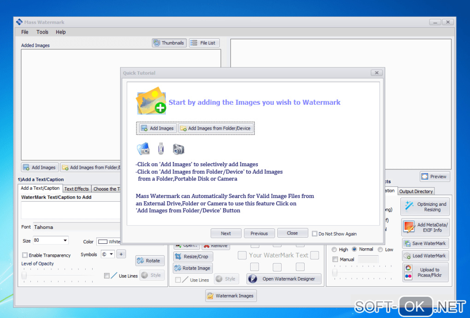This screenshot has height=318, width=470.
Task: Click the Manual value field
Action: tap(368, 259)
